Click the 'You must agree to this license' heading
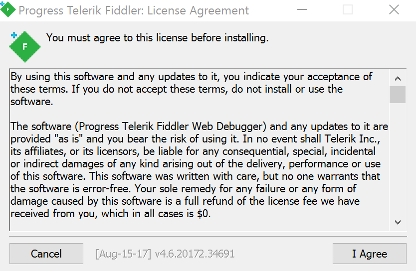This screenshot has width=416, height=271. pos(157,37)
